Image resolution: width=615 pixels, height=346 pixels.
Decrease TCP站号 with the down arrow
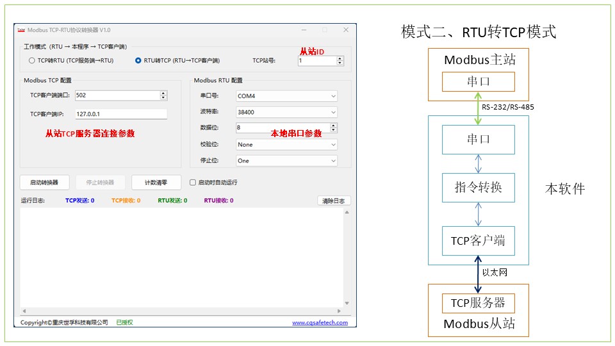tap(340, 63)
